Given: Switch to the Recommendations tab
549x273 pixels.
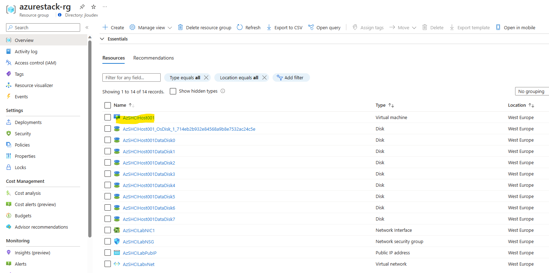Looking at the screenshot, I should (x=154, y=58).
